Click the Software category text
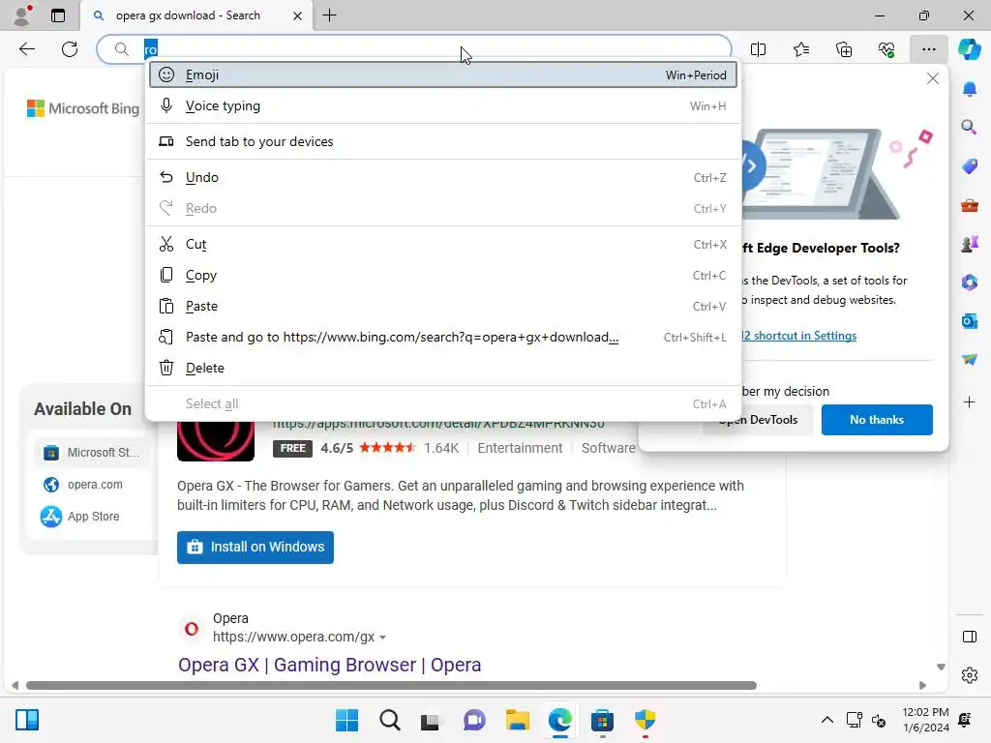This screenshot has width=991, height=743. tap(608, 448)
